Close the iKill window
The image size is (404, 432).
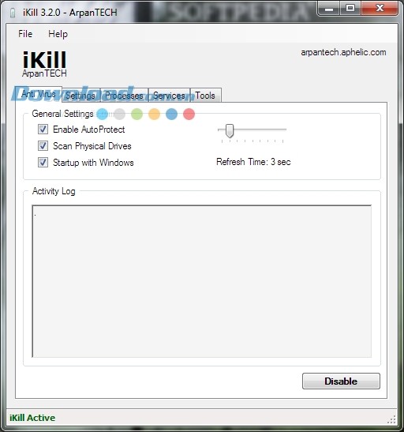pyautogui.click(x=380, y=8)
